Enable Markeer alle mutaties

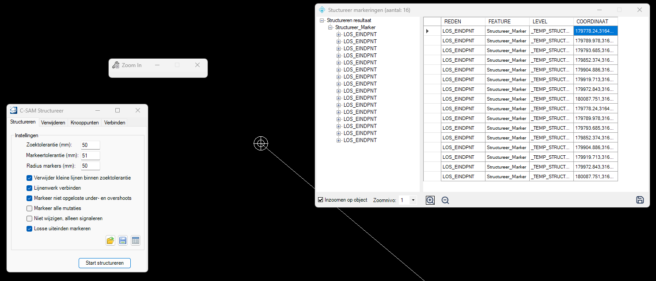[x=30, y=208]
